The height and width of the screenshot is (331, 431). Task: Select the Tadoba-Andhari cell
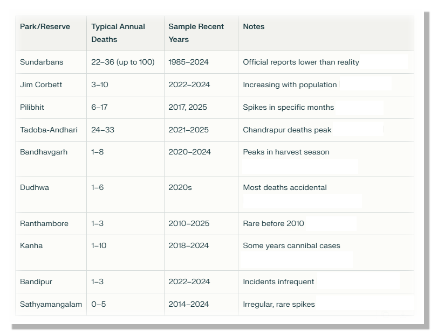[49, 130]
